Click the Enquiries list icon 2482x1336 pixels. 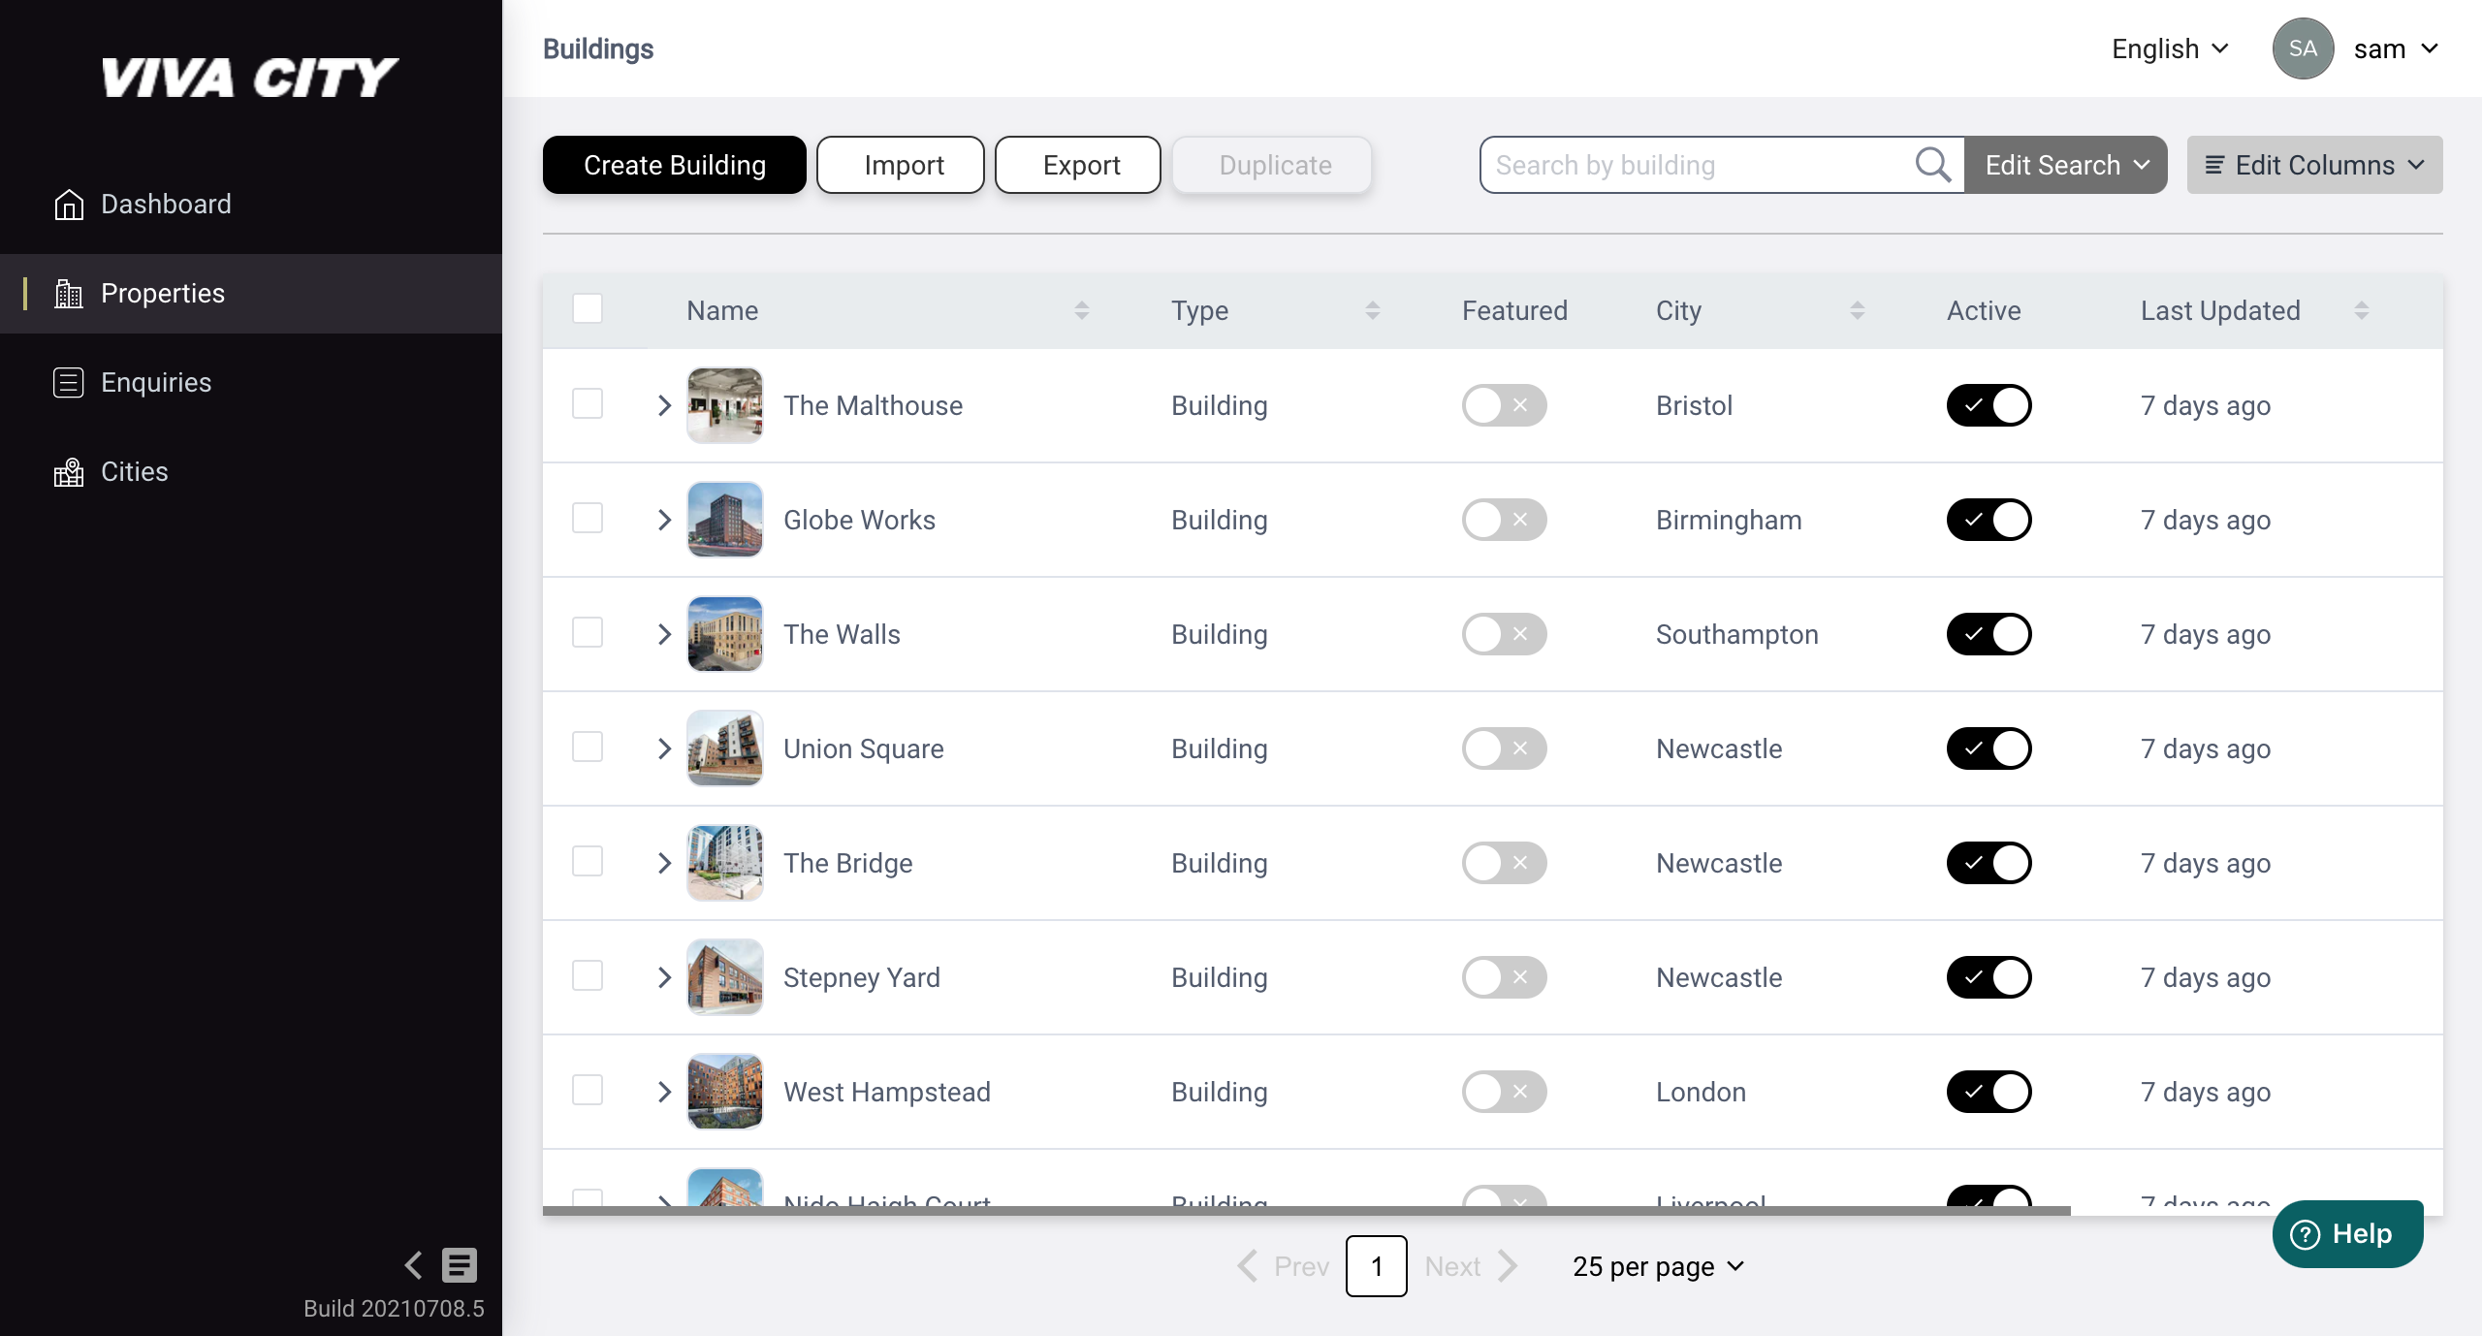click(x=69, y=383)
